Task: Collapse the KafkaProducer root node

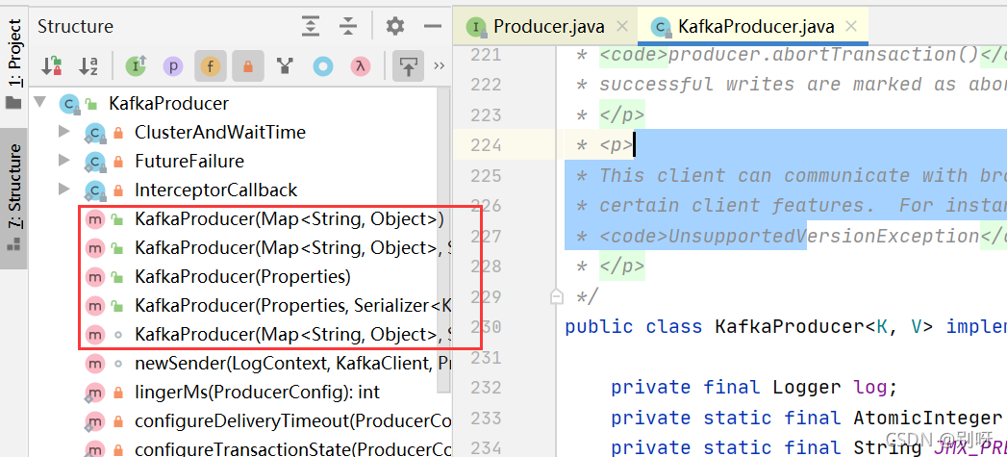Action: pyautogui.click(x=41, y=103)
